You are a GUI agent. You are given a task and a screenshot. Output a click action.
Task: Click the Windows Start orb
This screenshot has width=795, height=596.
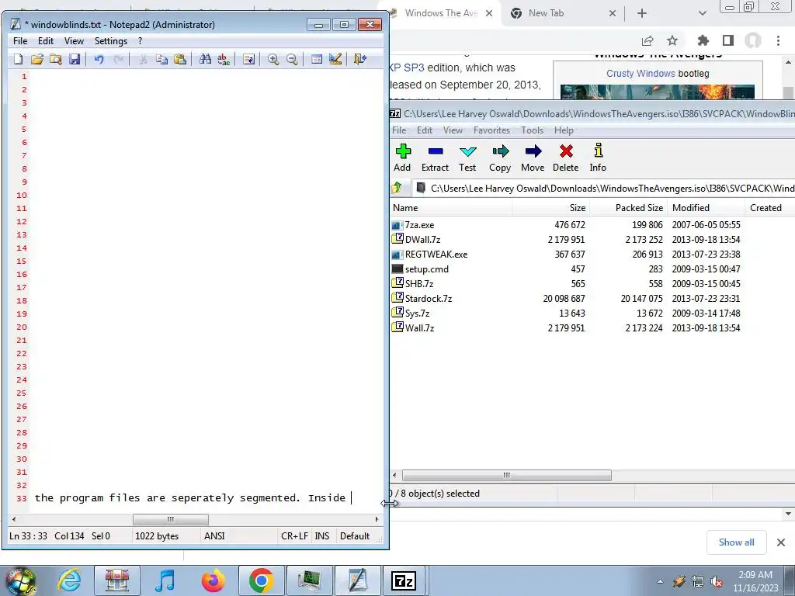pyautogui.click(x=20, y=580)
